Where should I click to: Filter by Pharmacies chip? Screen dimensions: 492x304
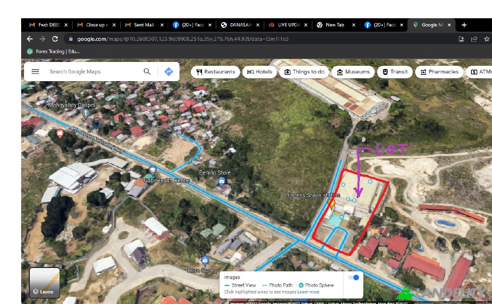(x=439, y=72)
